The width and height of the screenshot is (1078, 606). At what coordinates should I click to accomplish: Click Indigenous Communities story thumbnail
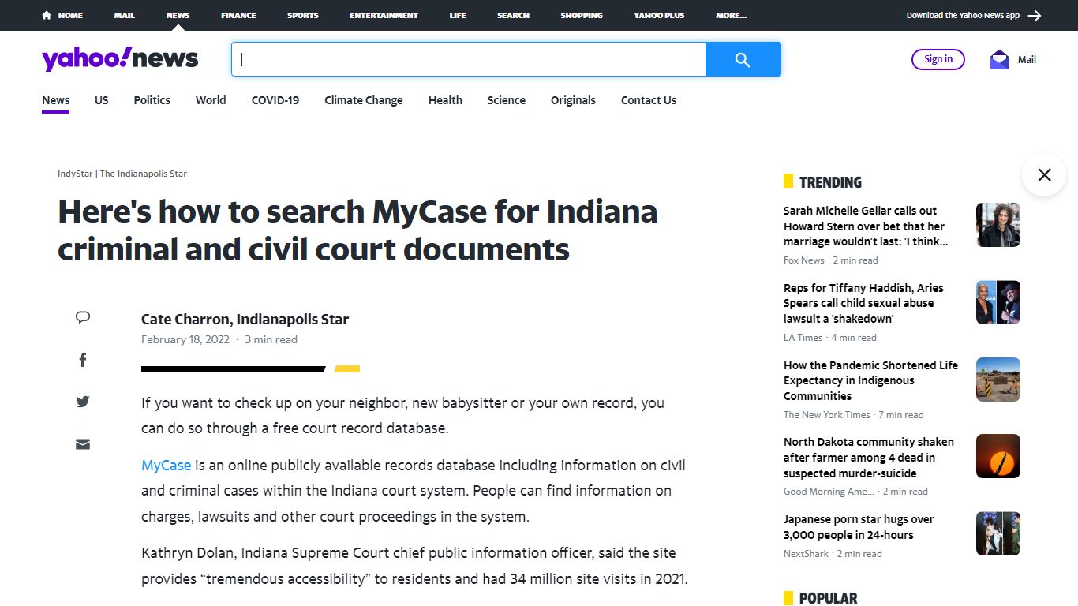998,380
